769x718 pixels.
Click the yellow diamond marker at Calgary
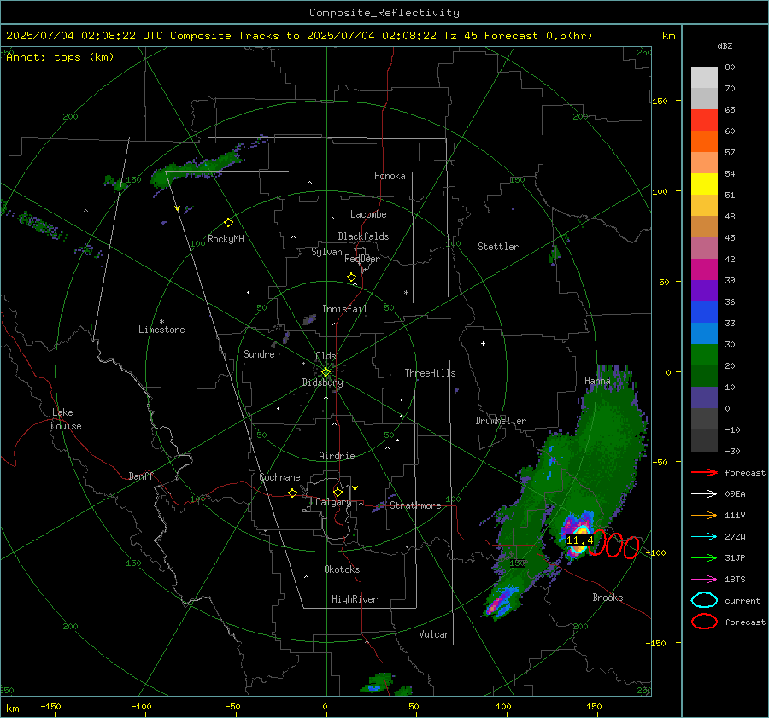[338, 492]
